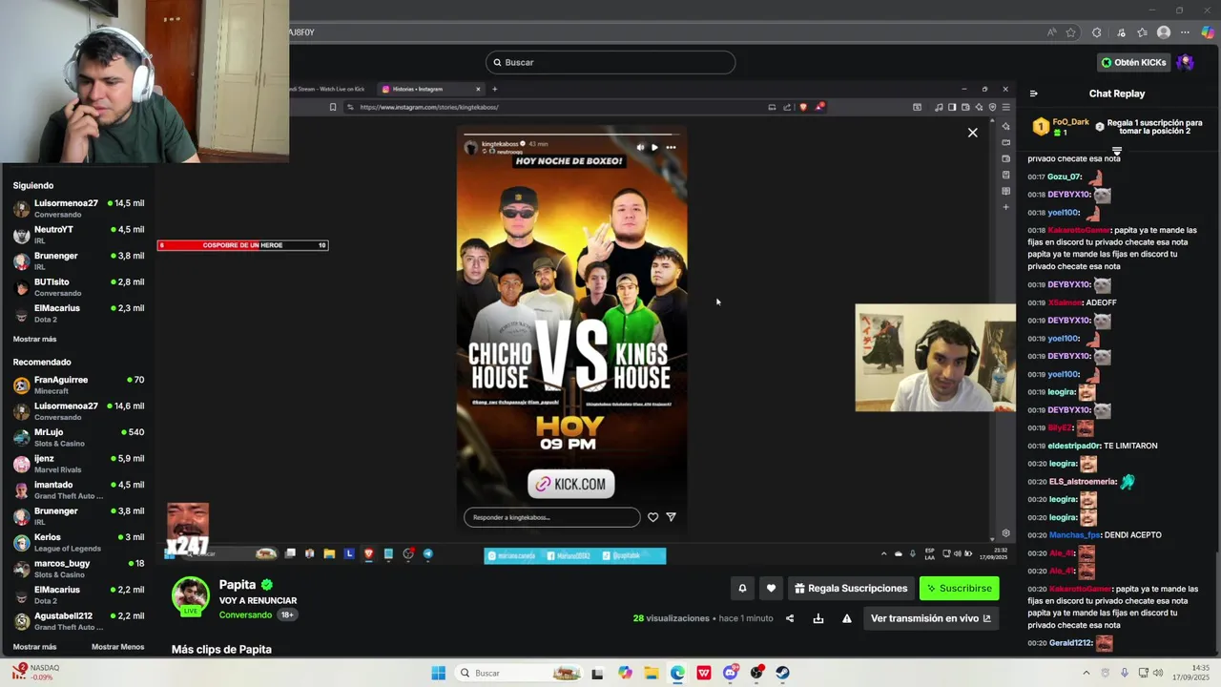Like the Instagram story heart icon

652,517
